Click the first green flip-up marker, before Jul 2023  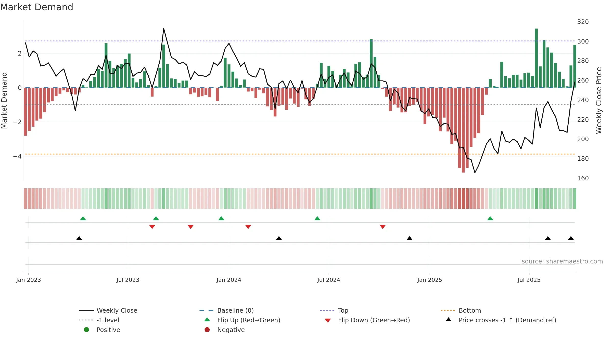(83, 218)
